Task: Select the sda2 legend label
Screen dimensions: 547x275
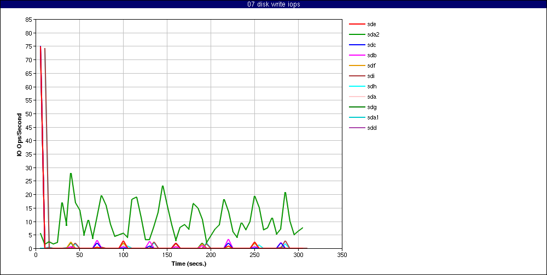Action: pyautogui.click(x=373, y=35)
